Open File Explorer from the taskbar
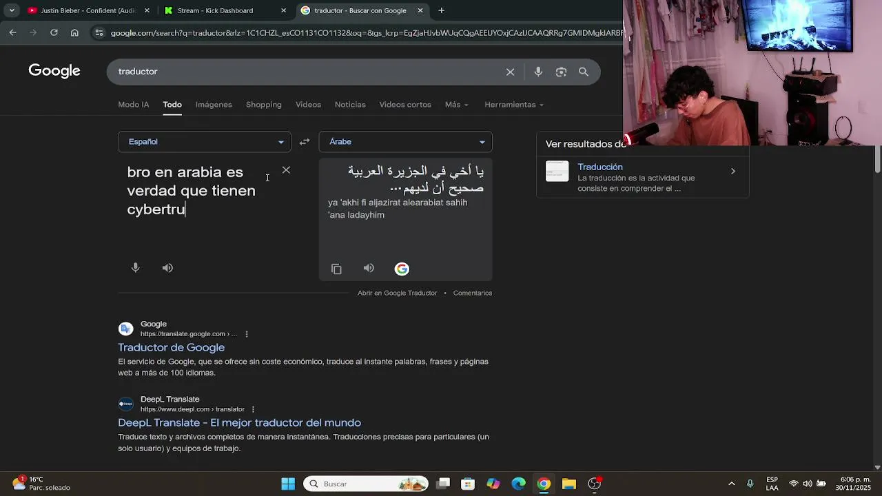The width and height of the screenshot is (882, 496). [568, 484]
